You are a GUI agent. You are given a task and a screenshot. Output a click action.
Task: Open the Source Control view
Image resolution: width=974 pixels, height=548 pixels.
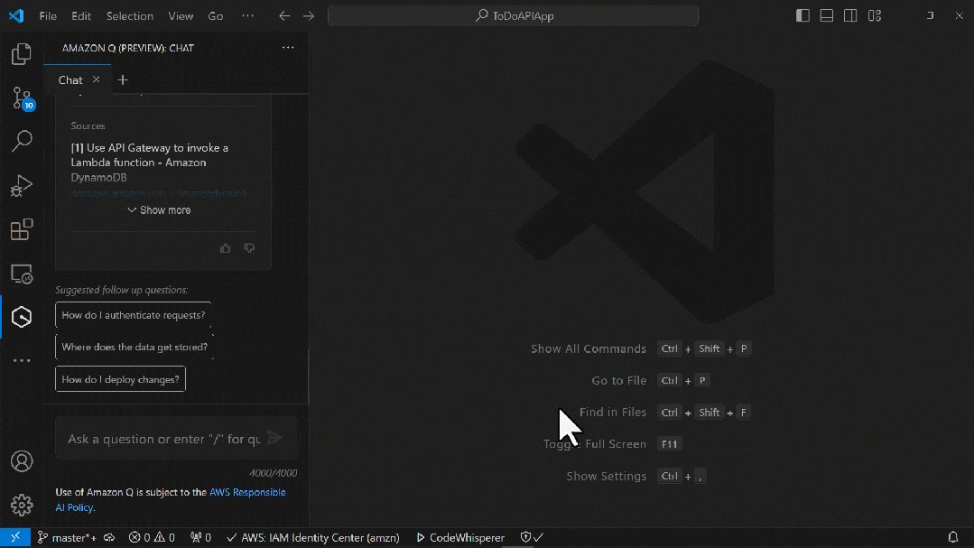click(22, 98)
